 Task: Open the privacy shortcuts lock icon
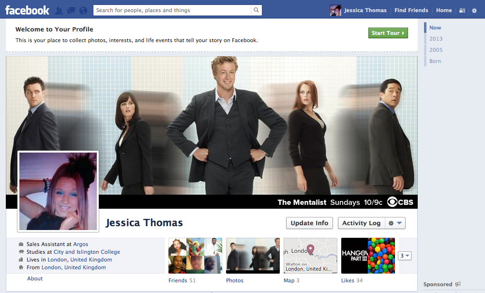(x=461, y=10)
